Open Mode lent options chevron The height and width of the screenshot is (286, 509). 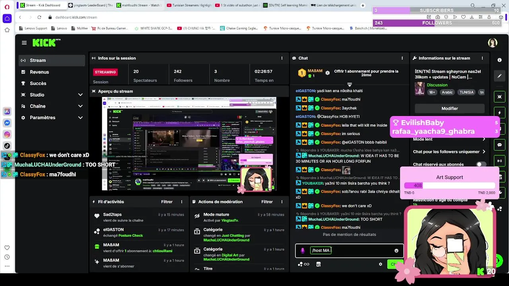tap(484, 139)
